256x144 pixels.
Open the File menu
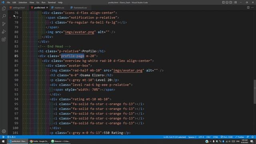(x=8, y=2)
